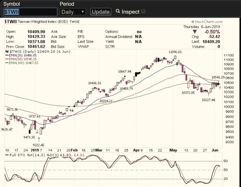The image size is (241, 187).
Task: Click the price label 10458.79
Action: [126, 89]
